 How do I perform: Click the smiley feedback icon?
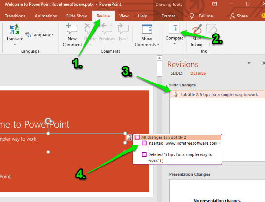point(263,16)
